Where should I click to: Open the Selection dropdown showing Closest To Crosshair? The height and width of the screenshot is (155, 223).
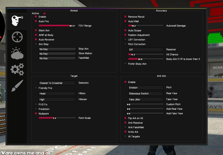coord(57,83)
